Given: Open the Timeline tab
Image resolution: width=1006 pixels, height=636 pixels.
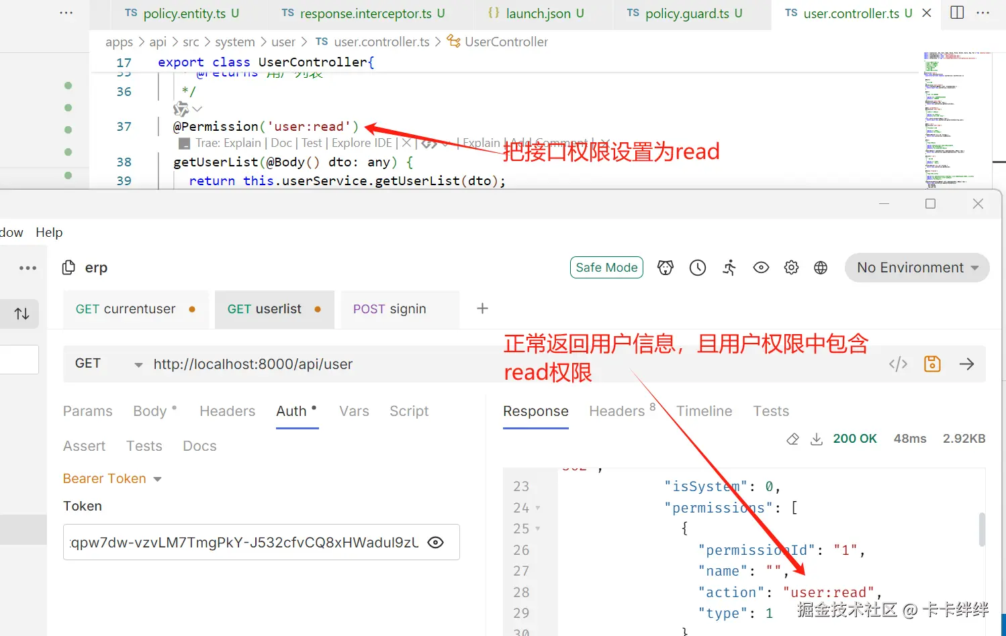Looking at the screenshot, I should coord(704,411).
